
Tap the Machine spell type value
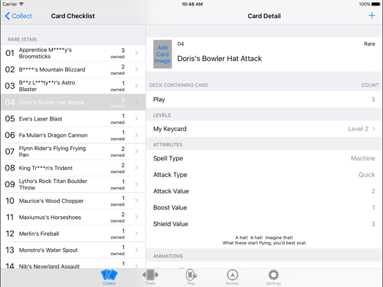(363, 158)
